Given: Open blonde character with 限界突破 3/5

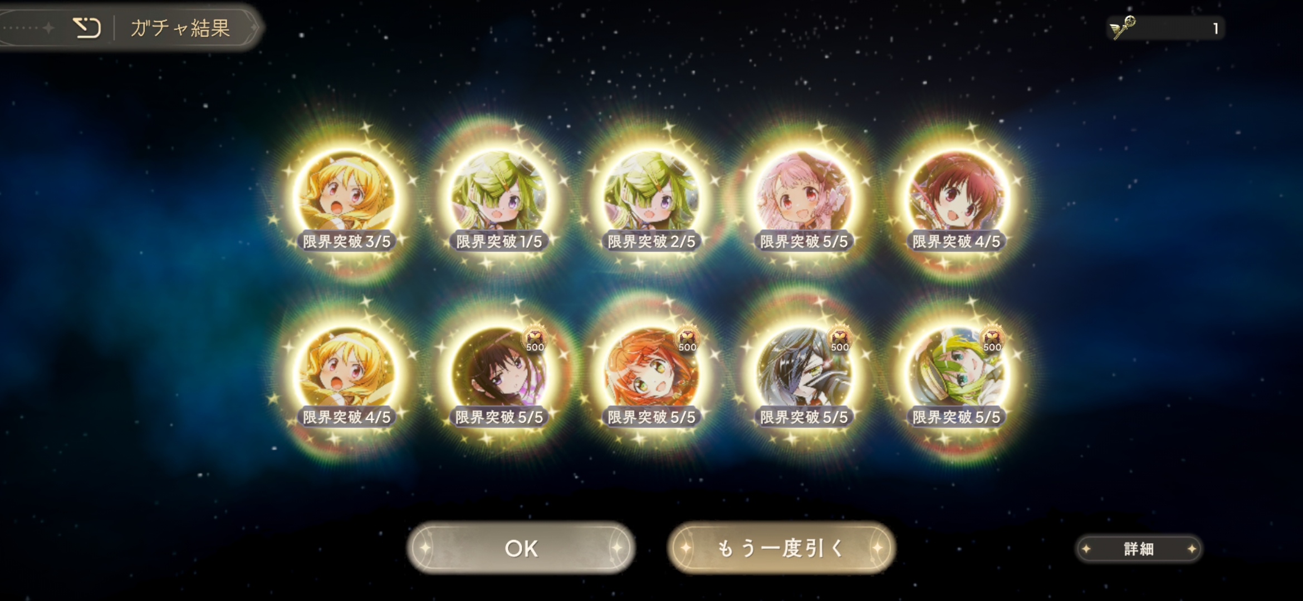Looking at the screenshot, I should (346, 198).
